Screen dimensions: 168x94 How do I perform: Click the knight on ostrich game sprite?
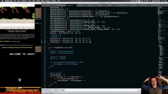point(20,80)
